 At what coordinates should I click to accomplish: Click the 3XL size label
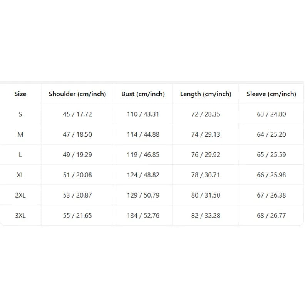coord(20,216)
